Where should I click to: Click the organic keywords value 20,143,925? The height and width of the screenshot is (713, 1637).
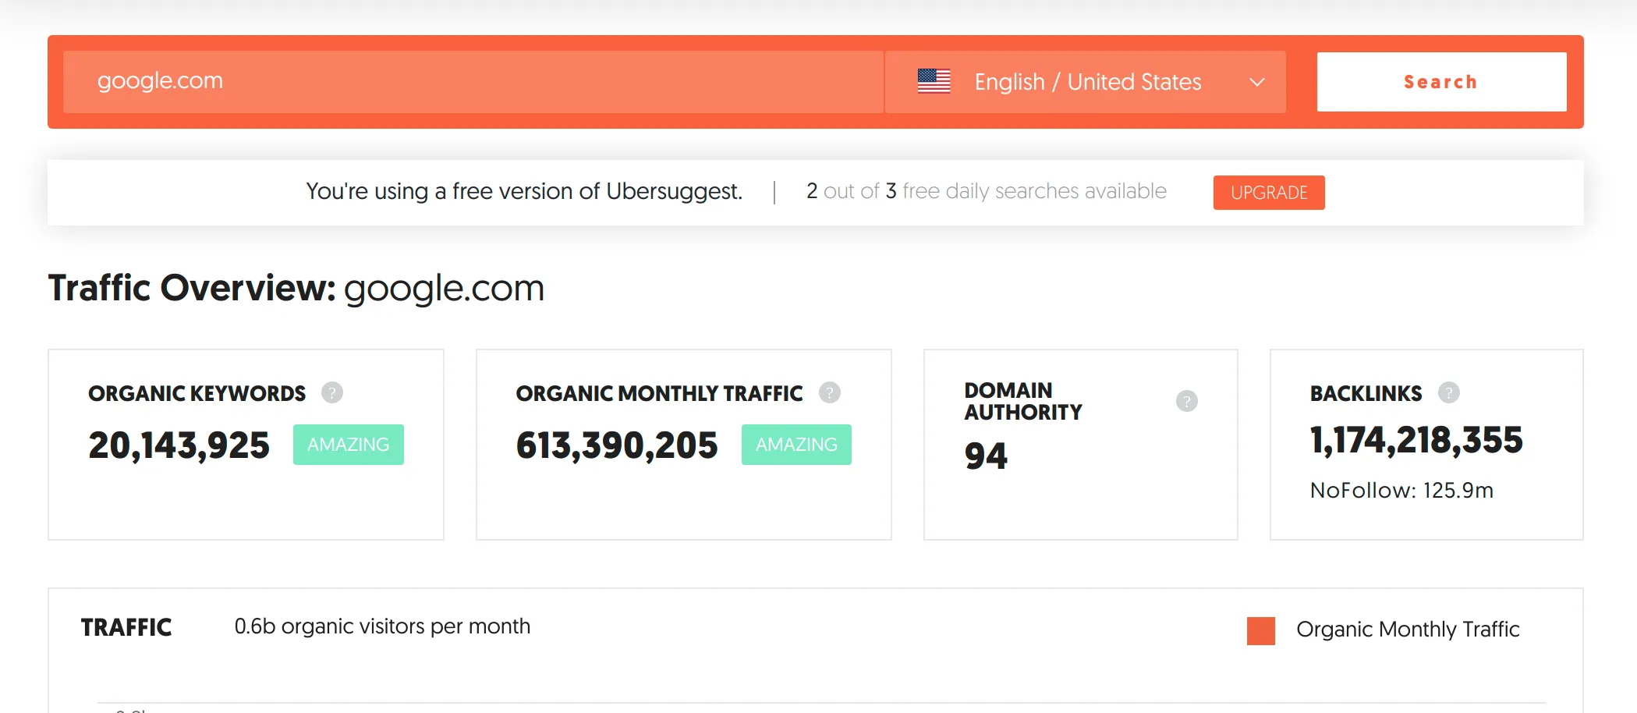pyautogui.click(x=179, y=445)
